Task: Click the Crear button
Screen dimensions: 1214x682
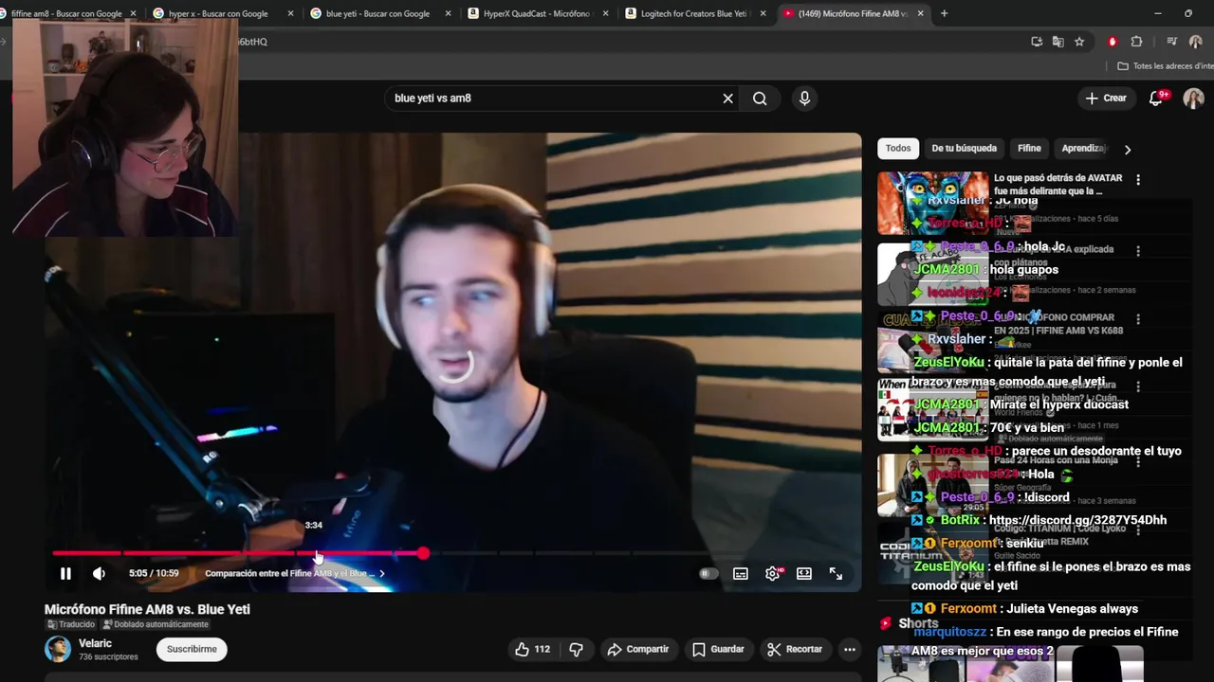Action: [1106, 99]
